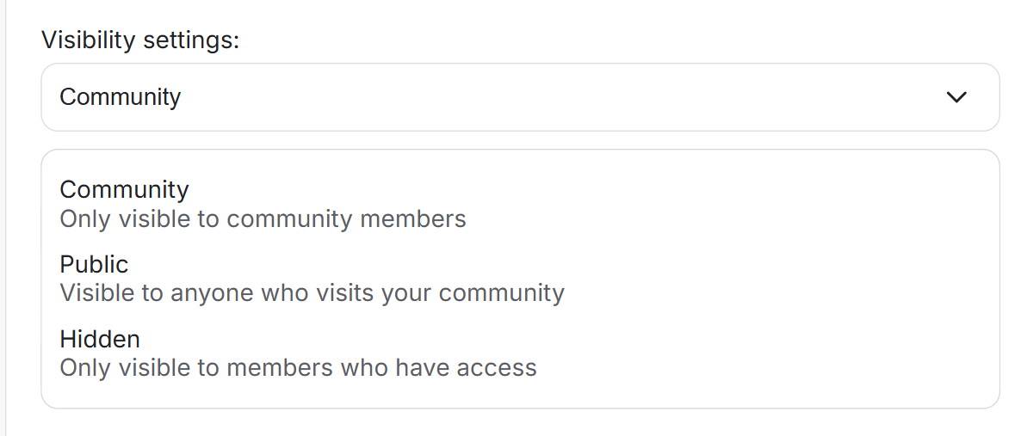1027x436 pixels.
Task: Open the Visibility settings dropdown box
Action: click(x=519, y=97)
